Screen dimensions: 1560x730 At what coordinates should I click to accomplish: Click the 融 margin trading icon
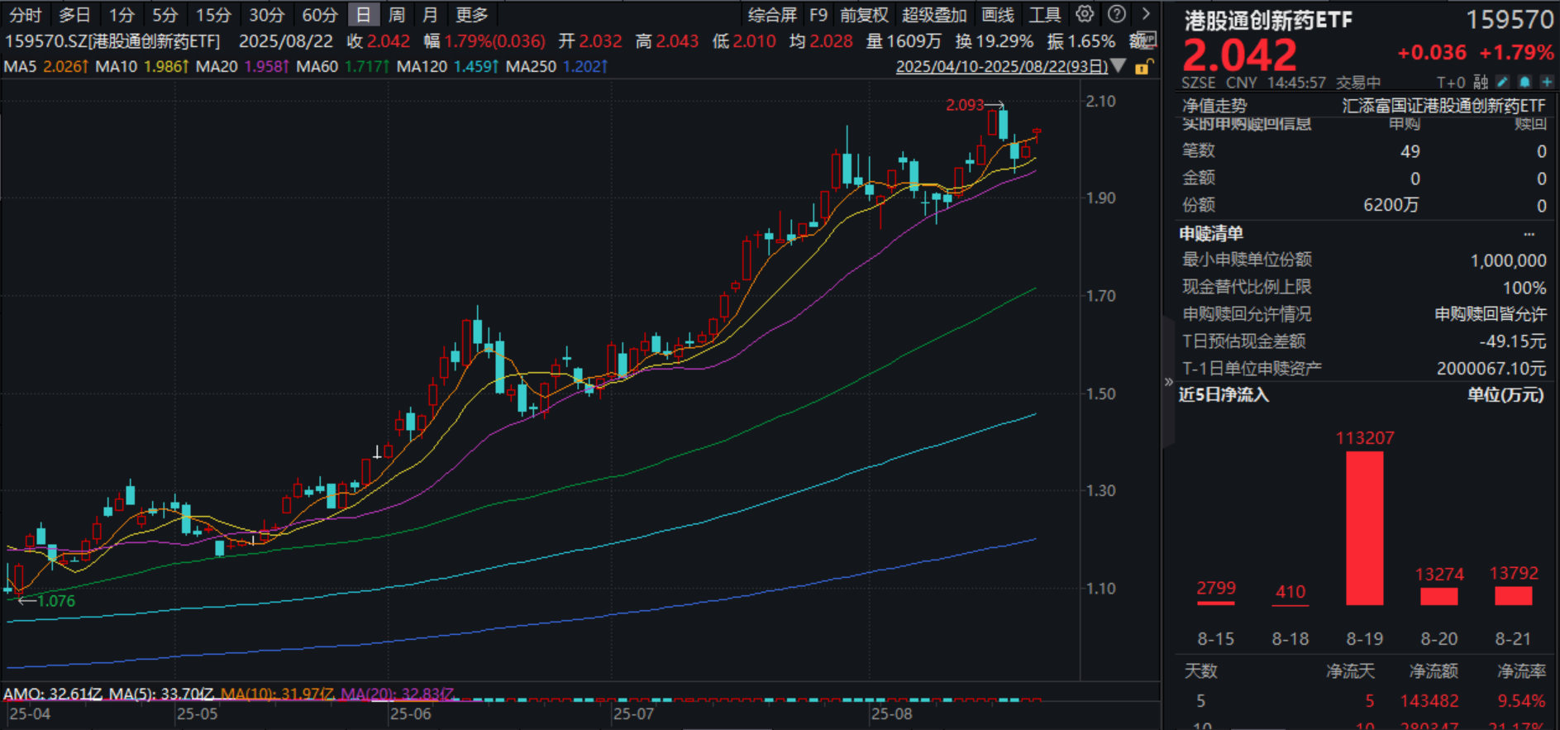(1481, 82)
